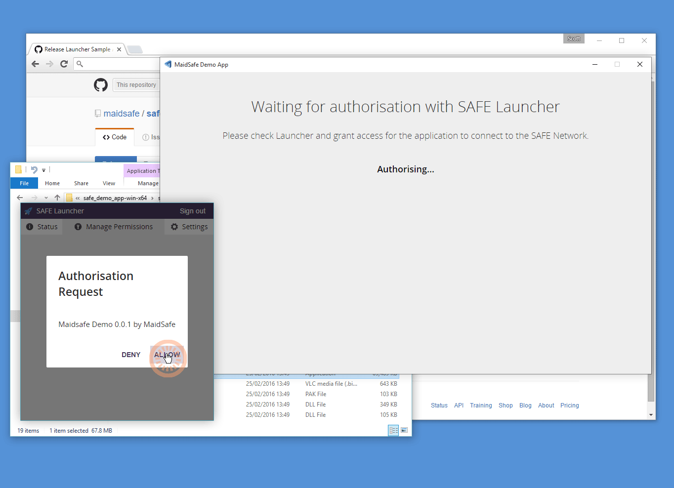Open a new Chrome tab
The height and width of the screenshot is (488, 674).
click(x=135, y=49)
